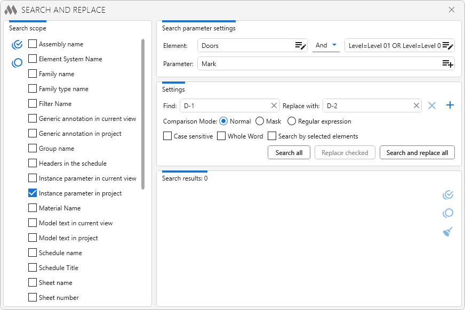
Task: Clear the Find field using its X
Action: [274, 105]
